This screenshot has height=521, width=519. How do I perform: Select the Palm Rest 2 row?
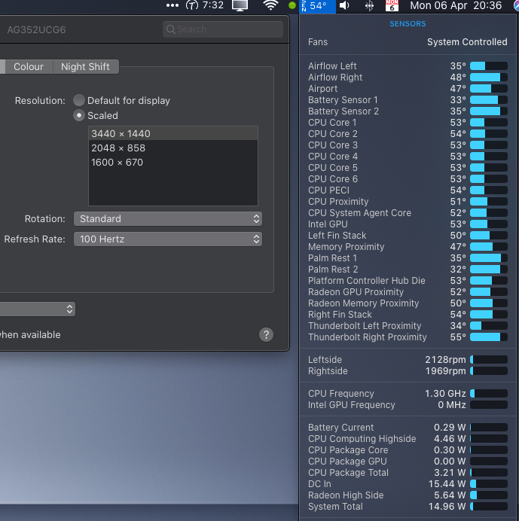[408, 270]
